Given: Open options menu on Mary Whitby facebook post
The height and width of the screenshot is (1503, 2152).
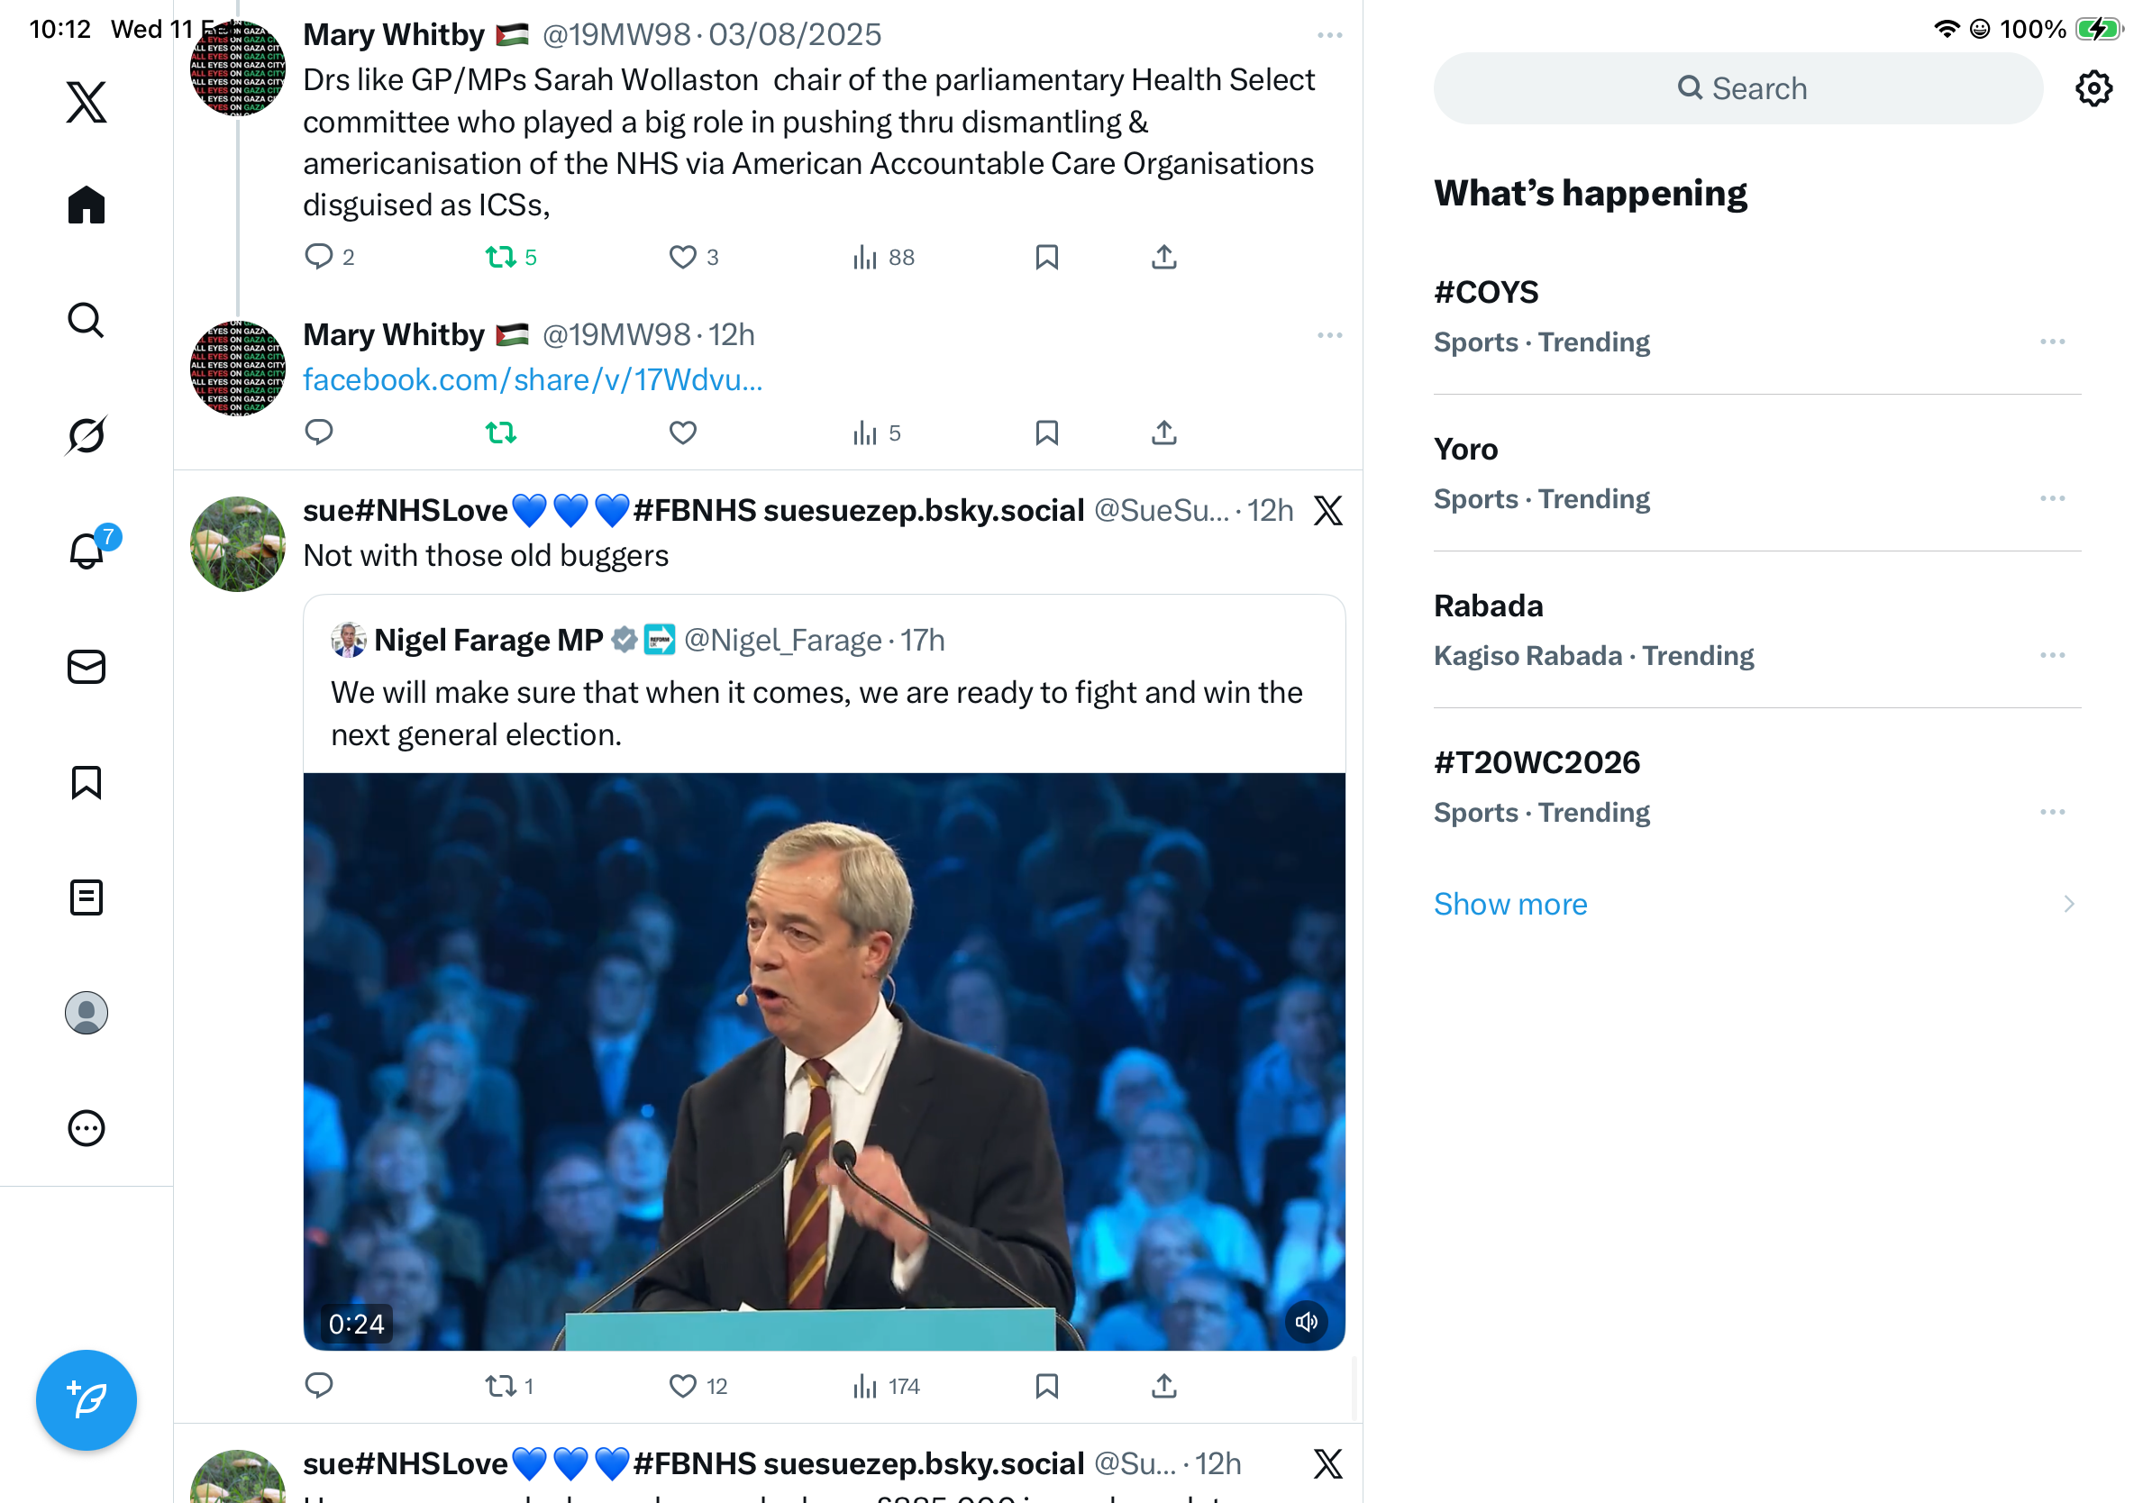Looking at the screenshot, I should (1329, 335).
